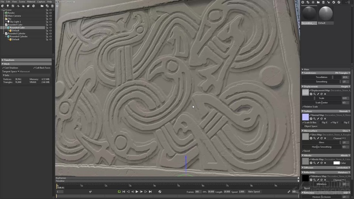Image resolution: width=354 pixels, height=199 pixels.
Task: Collapse the Mesh section
Action: (26, 64)
